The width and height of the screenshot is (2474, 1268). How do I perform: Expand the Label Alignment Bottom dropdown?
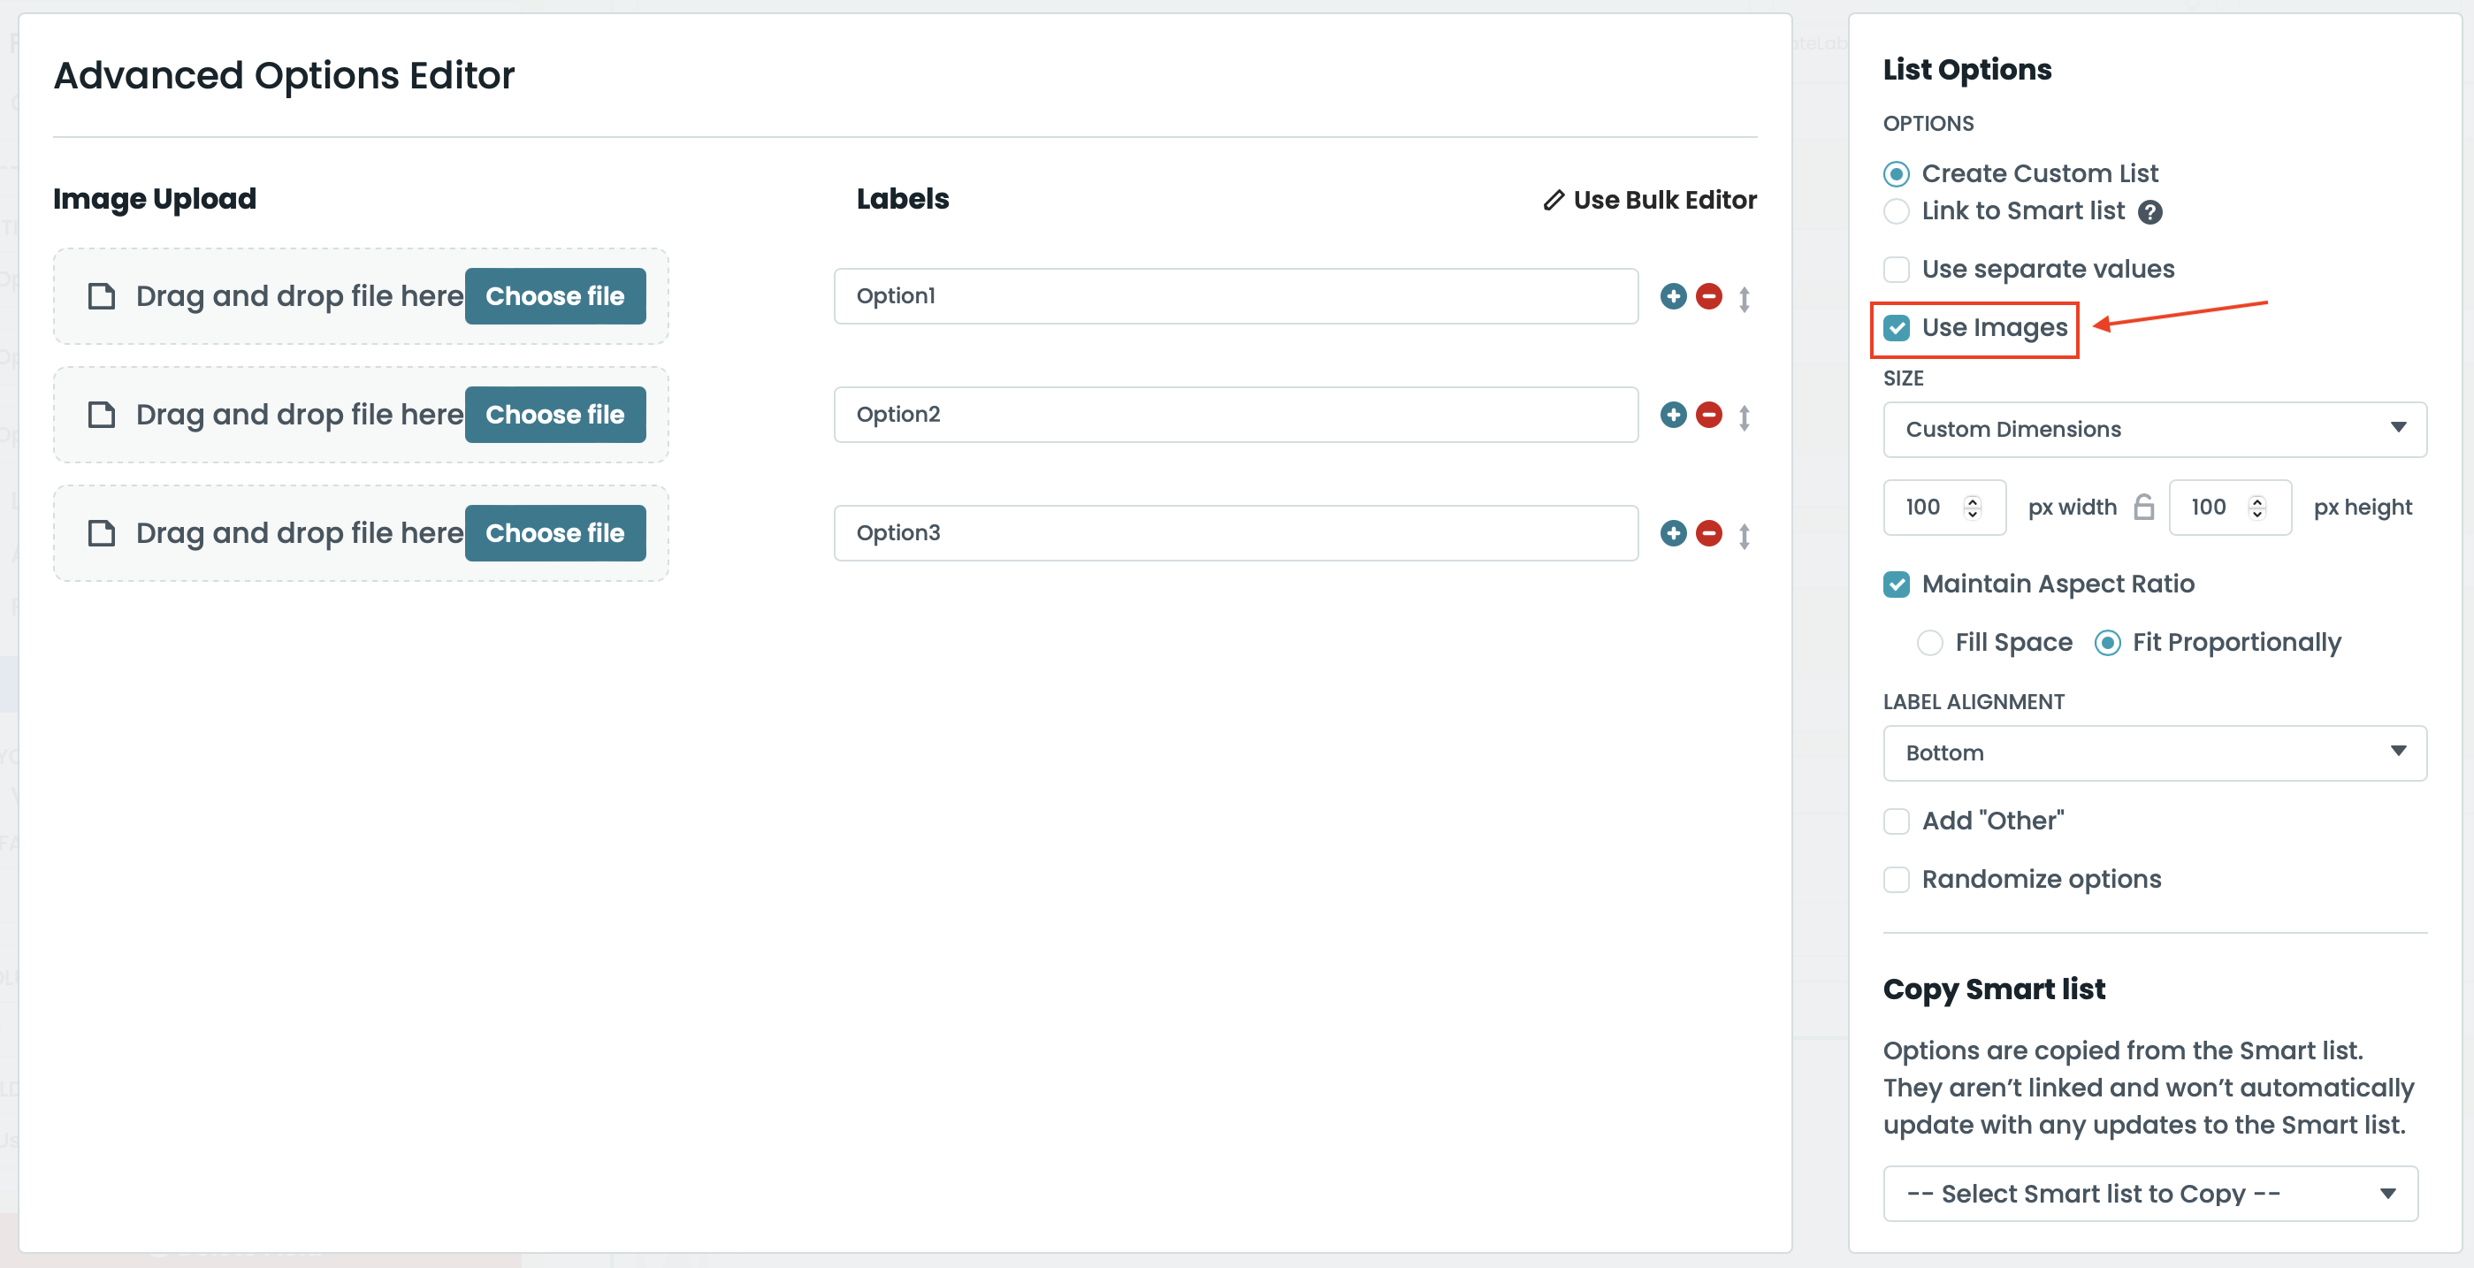[x=2154, y=753]
